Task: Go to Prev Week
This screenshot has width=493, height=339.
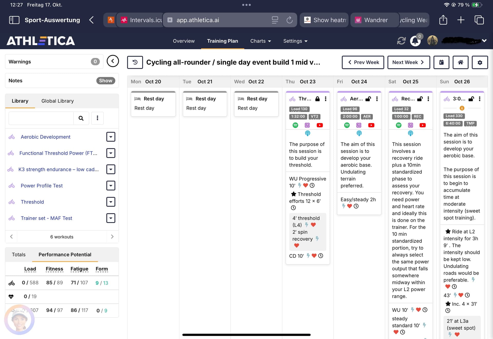Action: click(363, 62)
